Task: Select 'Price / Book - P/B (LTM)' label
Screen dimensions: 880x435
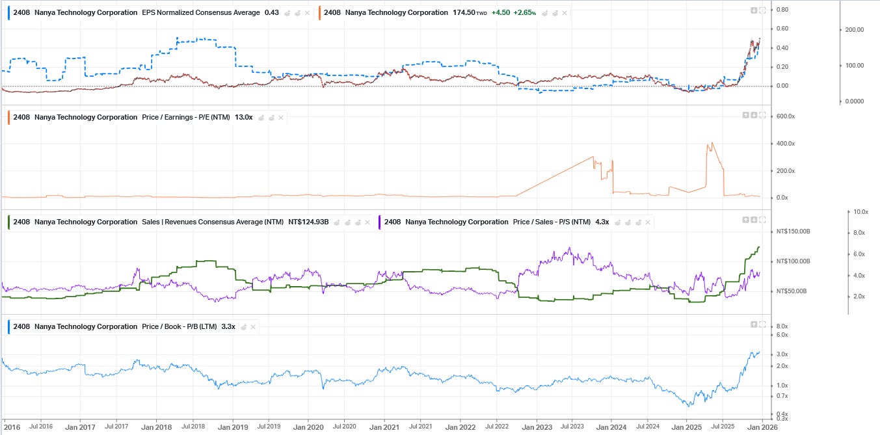Action: (x=180, y=326)
